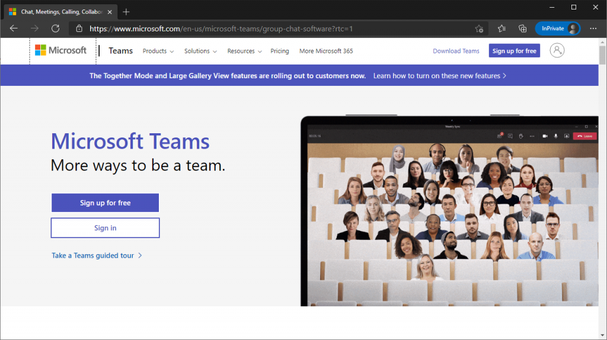This screenshot has height=340, width=607.
Task: Open the Favorites list icon
Action: point(501,28)
